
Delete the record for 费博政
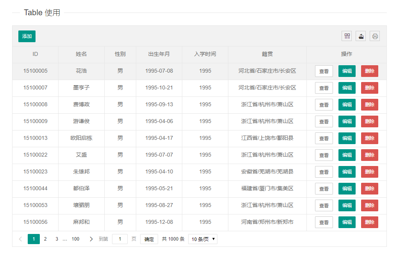[x=370, y=105]
